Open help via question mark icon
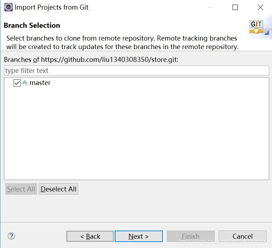Viewport: 272px width, 248px height. (11, 236)
